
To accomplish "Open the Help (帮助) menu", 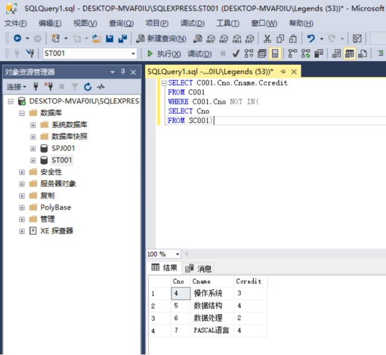I will point(301,23).
